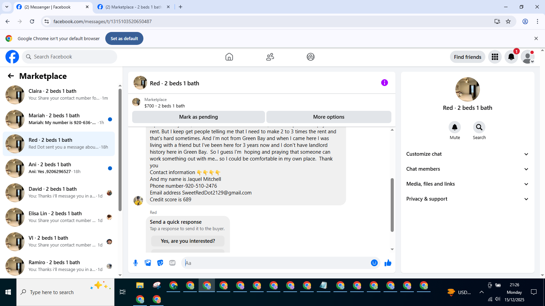Image resolution: width=545 pixels, height=306 pixels.
Task: Click the conversation list scrollbar
Action: [120, 150]
